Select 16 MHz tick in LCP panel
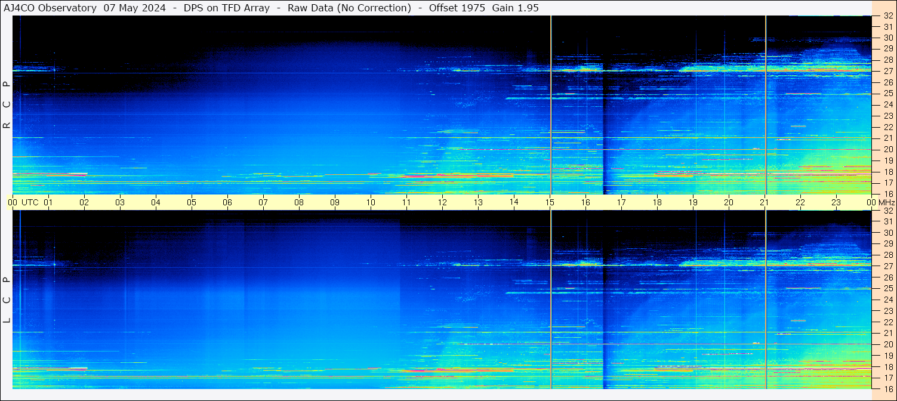 tap(888, 388)
